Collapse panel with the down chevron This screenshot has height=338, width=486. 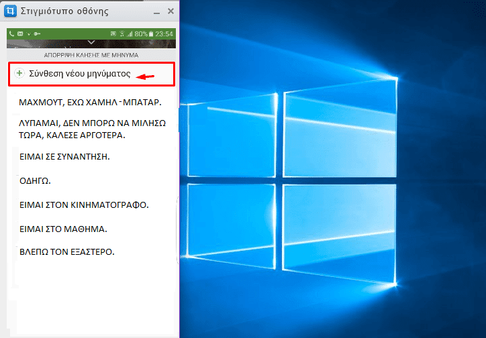click(91, 42)
